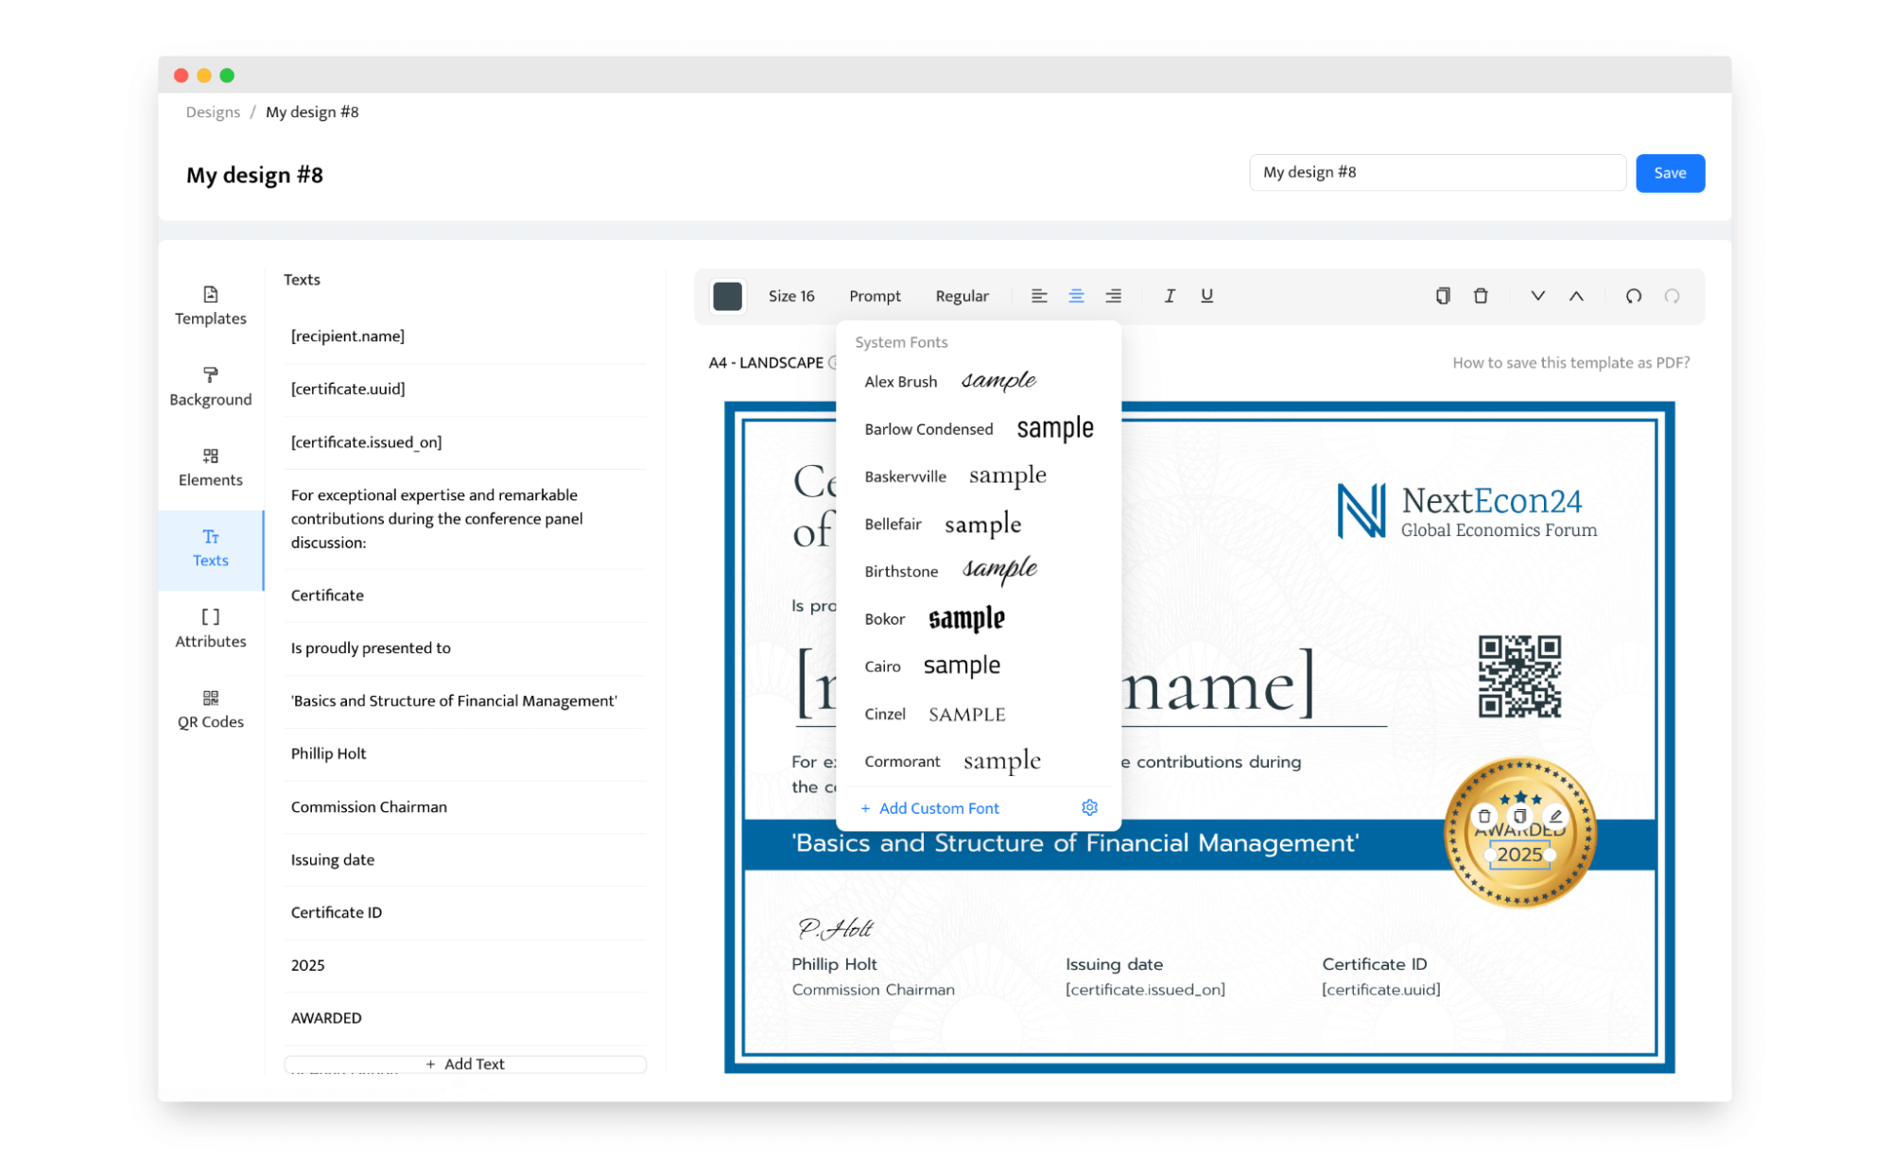Click the Save button
This screenshot has height=1158, width=1890.
pos(1670,173)
